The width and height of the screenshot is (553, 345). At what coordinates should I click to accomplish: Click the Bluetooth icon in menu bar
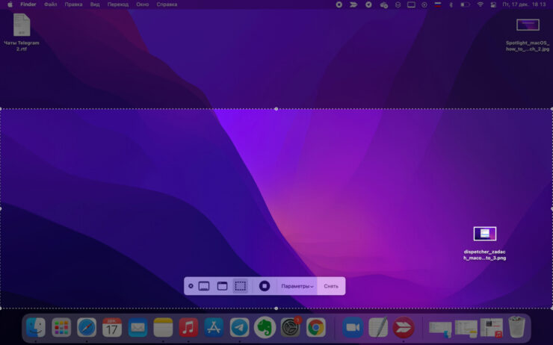pos(451,4)
